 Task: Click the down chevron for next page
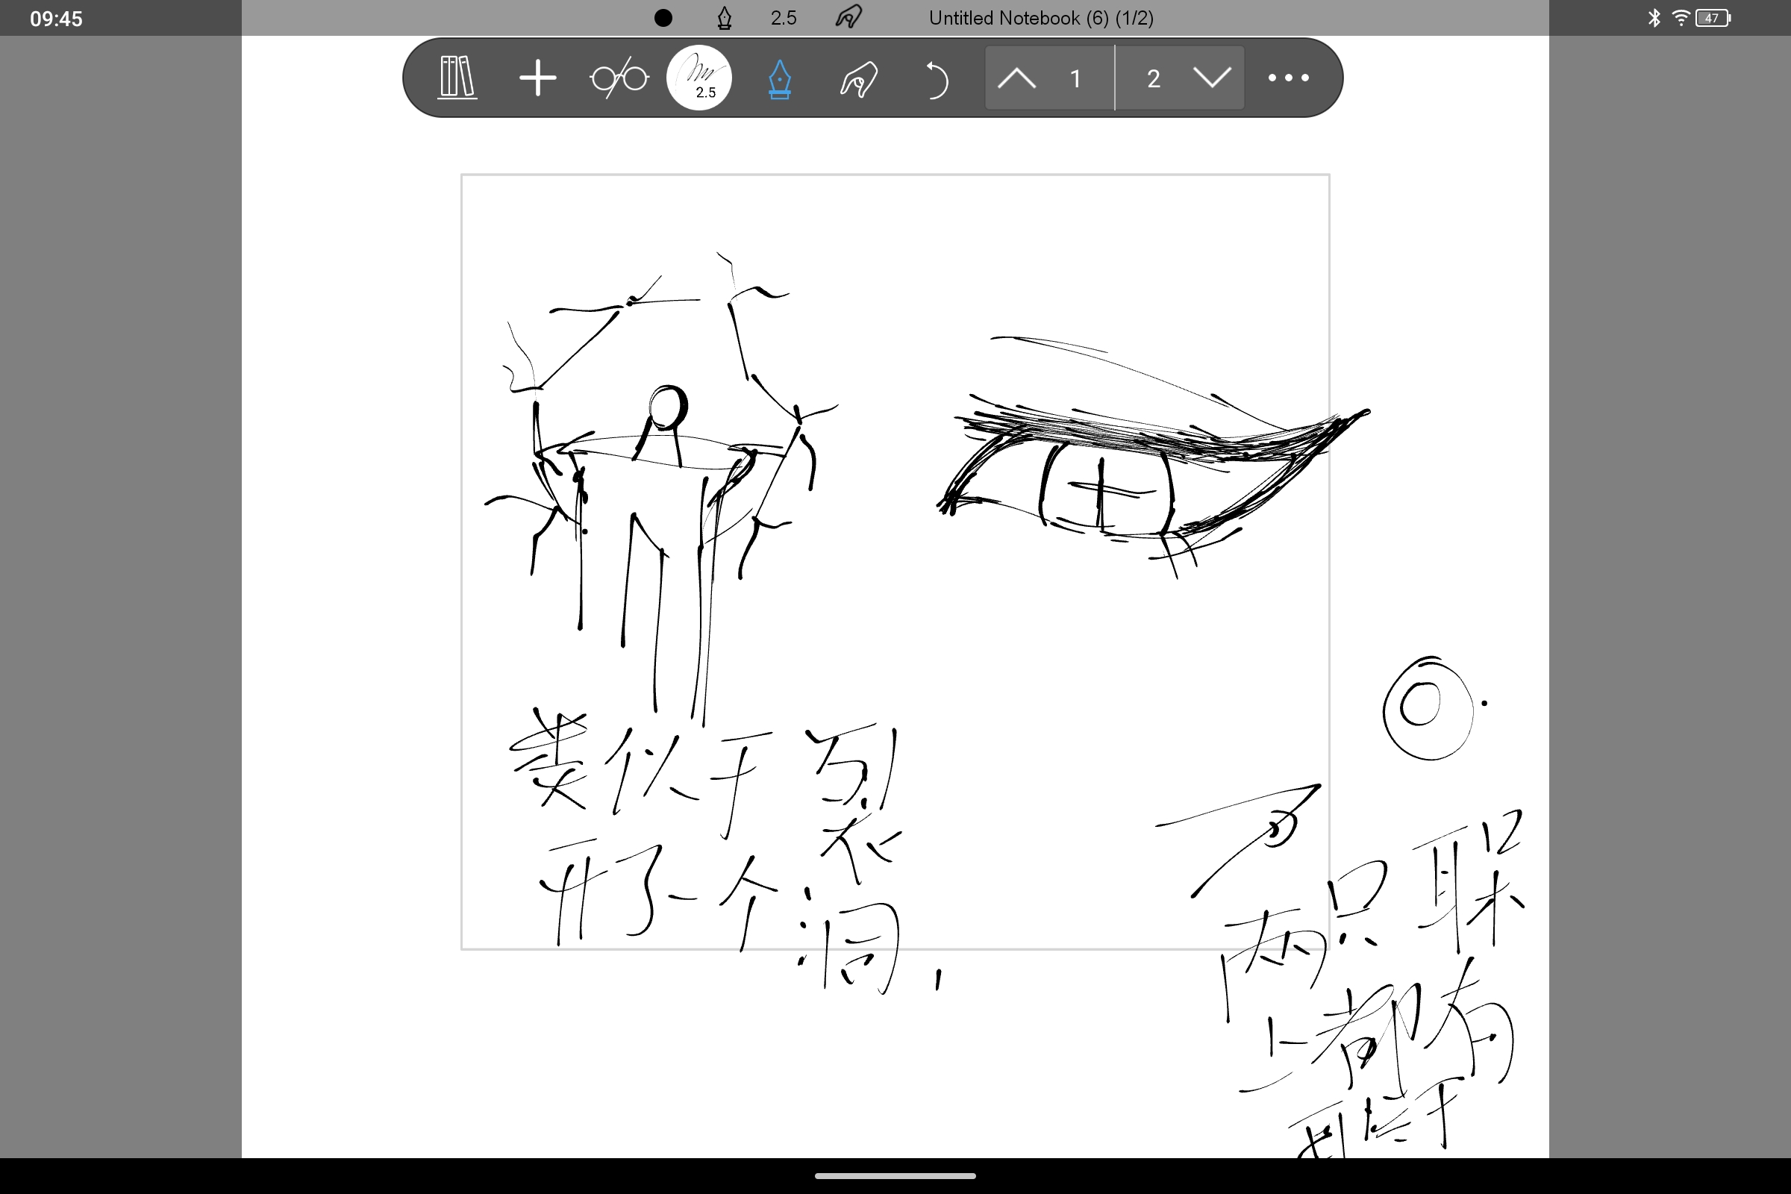[x=1213, y=78]
